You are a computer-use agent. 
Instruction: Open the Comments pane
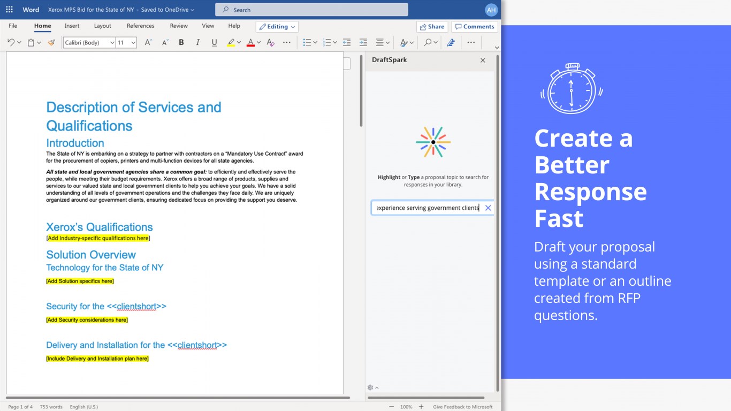pos(475,27)
